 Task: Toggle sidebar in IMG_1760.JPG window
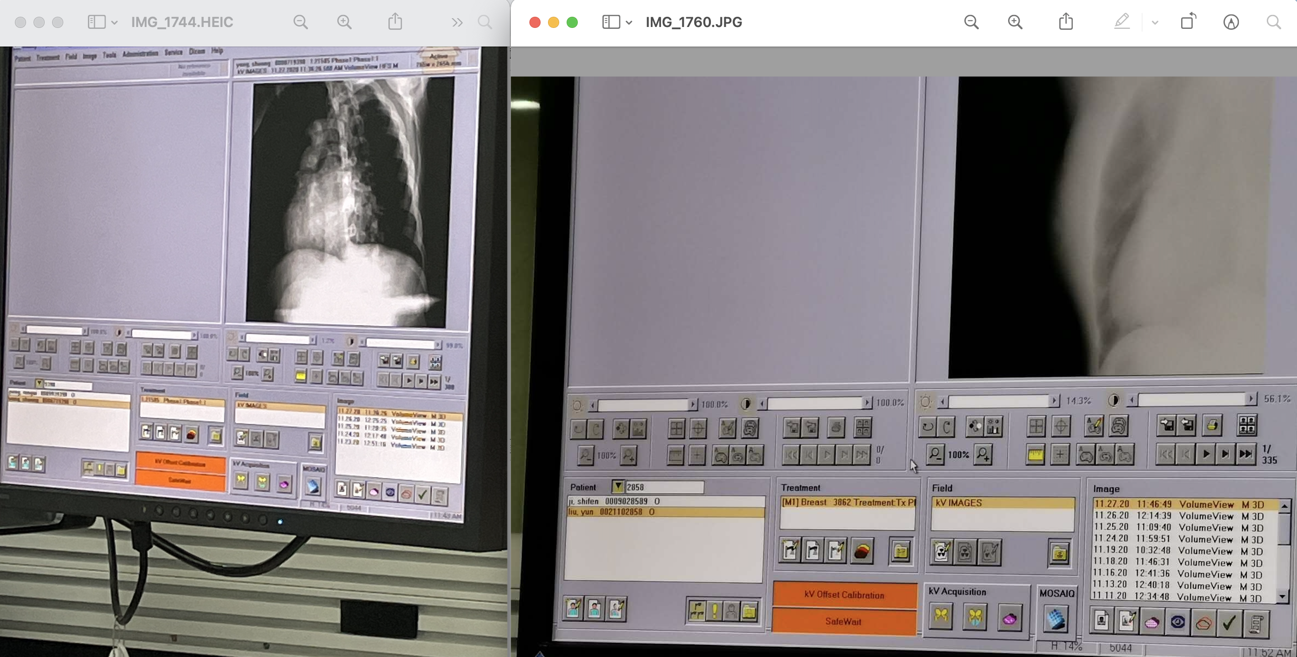tap(611, 22)
